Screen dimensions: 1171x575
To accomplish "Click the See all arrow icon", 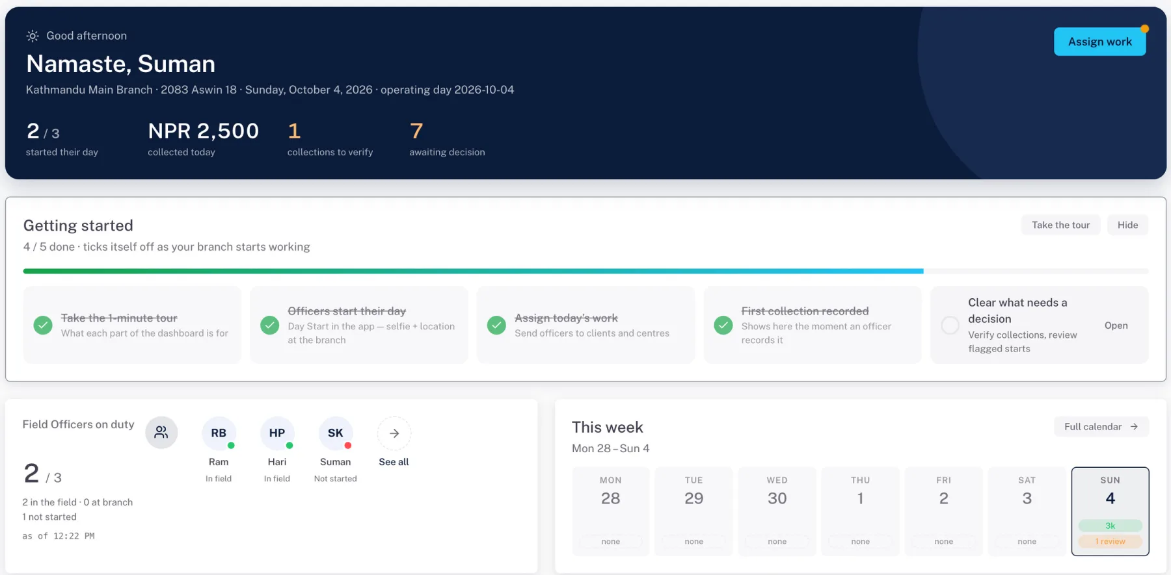I will 394,433.
